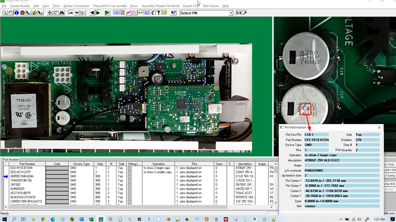Open the Test-Fixture menu
396x222 pixels.
(211, 6)
